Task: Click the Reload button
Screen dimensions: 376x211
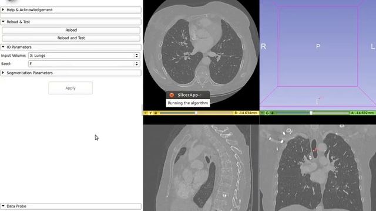Action: point(71,30)
